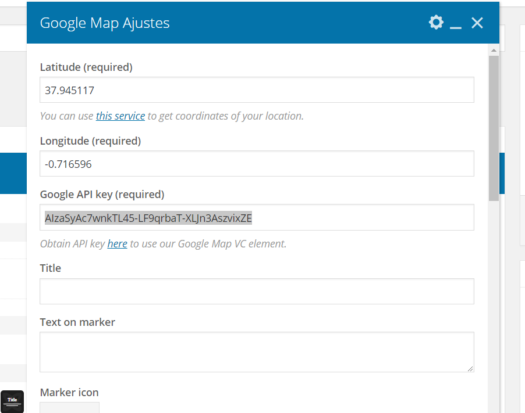Open the settings gear in dialog header
The image size is (525, 413).
(435, 23)
